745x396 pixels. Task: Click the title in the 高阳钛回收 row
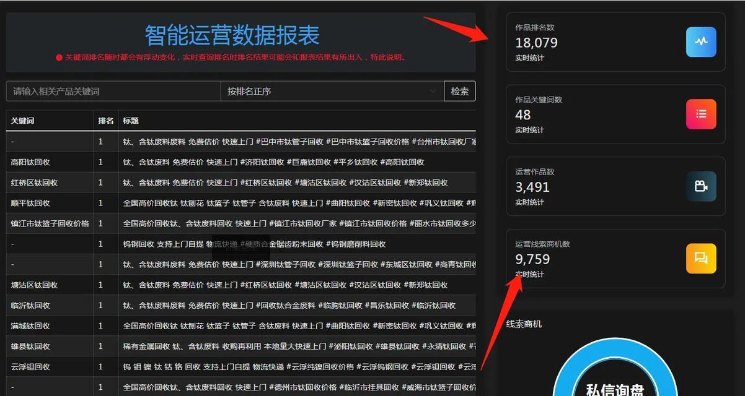273,162
